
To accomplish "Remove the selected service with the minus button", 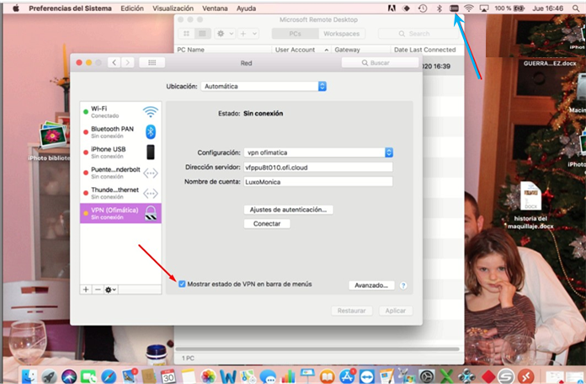I will (x=98, y=290).
